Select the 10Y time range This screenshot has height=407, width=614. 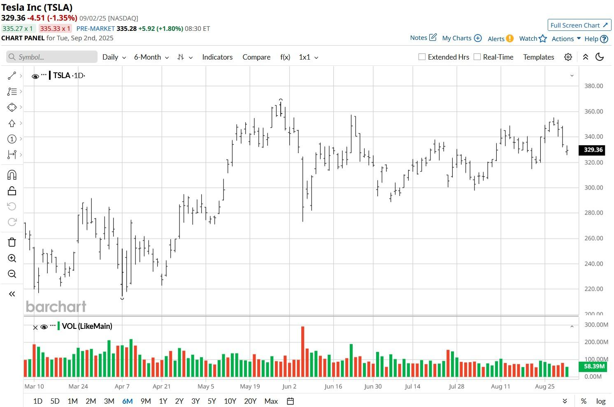230,401
